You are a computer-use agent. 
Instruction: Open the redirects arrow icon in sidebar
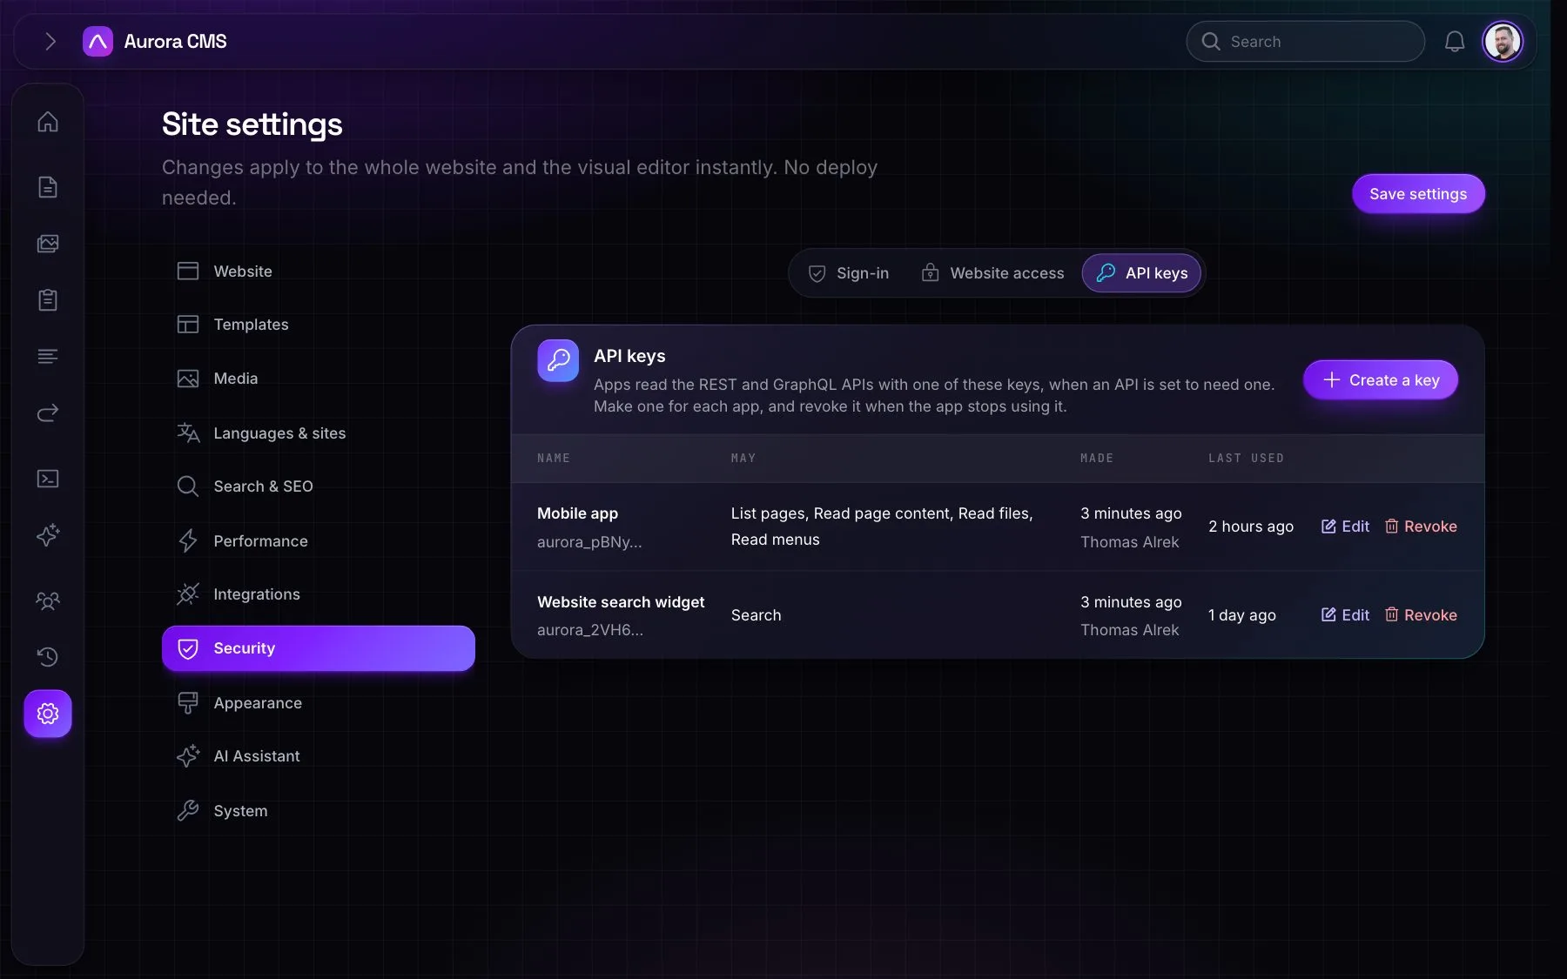[48, 412]
